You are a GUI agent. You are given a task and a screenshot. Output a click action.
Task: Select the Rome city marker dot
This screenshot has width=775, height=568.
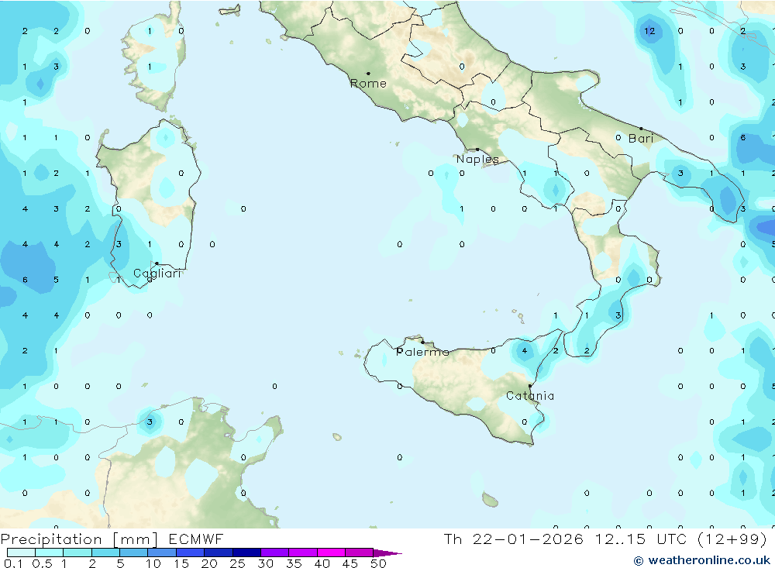click(368, 73)
